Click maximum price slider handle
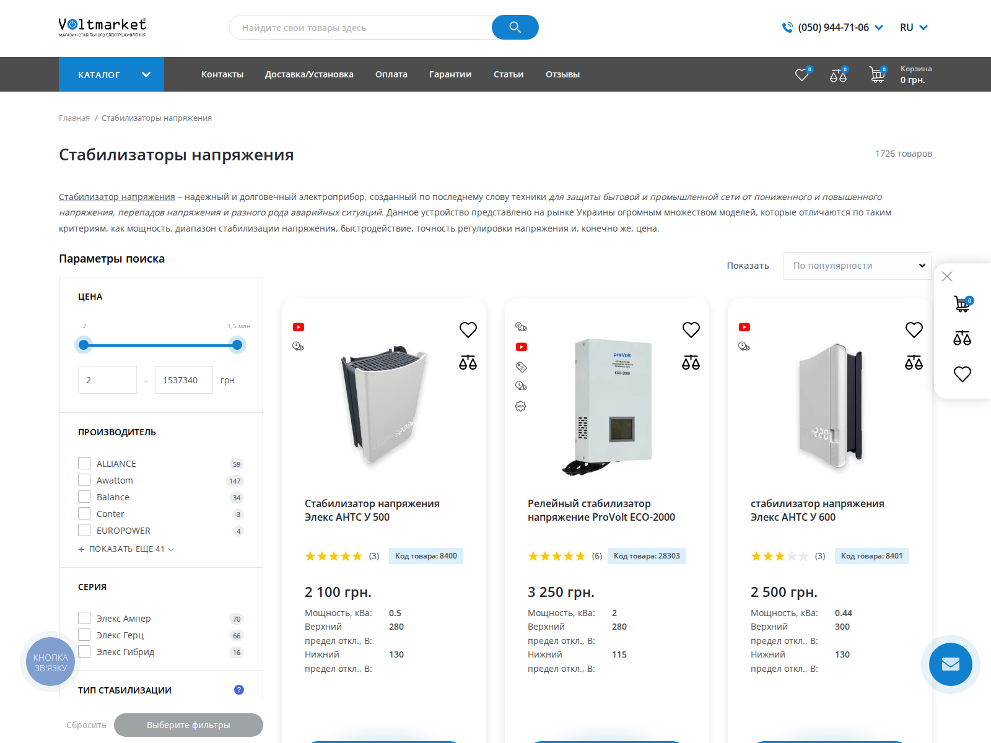 (237, 345)
